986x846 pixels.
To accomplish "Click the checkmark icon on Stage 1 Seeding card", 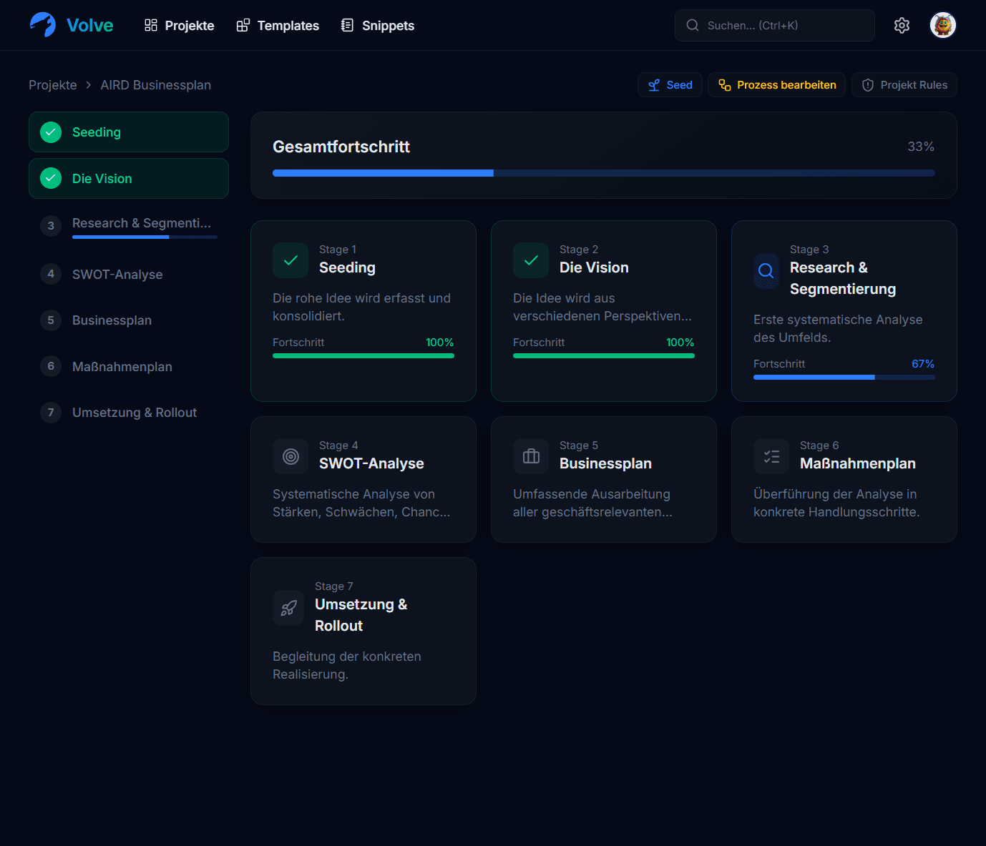I will point(291,260).
